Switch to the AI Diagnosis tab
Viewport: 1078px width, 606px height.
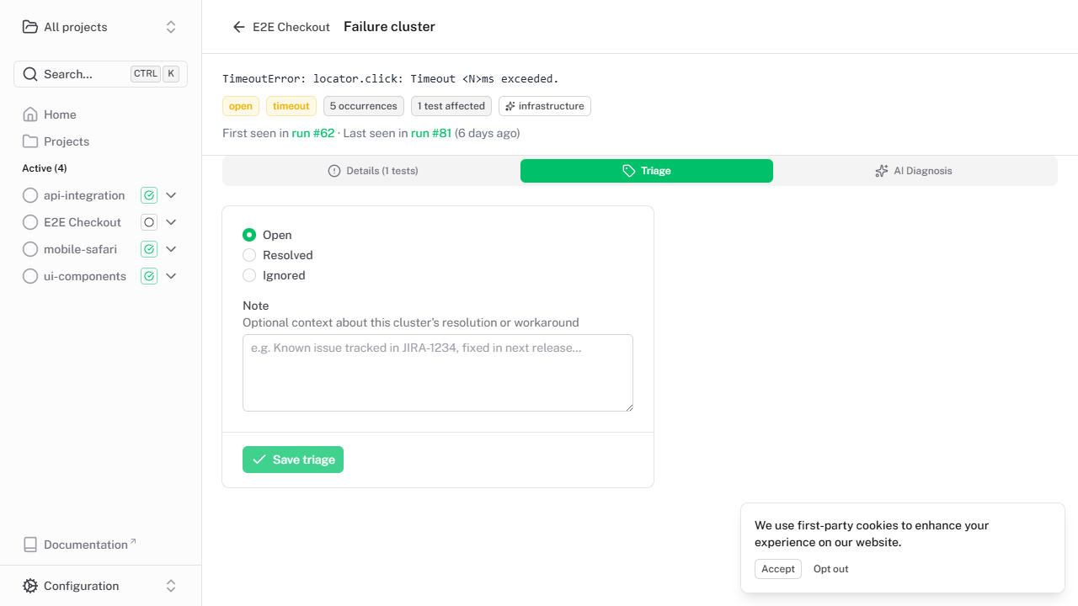pyautogui.click(x=914, y=171)
